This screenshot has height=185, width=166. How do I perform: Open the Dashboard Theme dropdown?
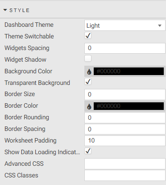pyautogui.click(x=125, y=25)
